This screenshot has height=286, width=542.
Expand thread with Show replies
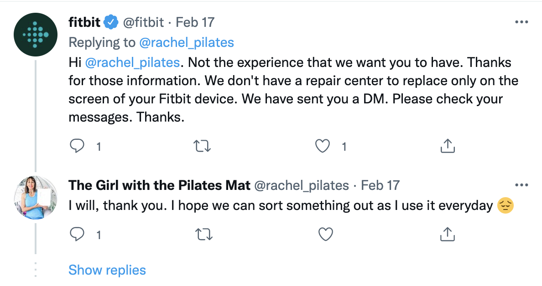click(x=107, y=270)
